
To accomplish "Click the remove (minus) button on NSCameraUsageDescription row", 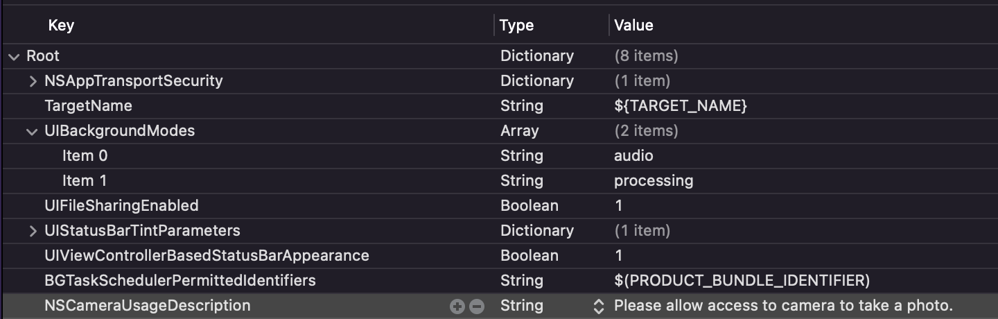I will pos(477,307).
